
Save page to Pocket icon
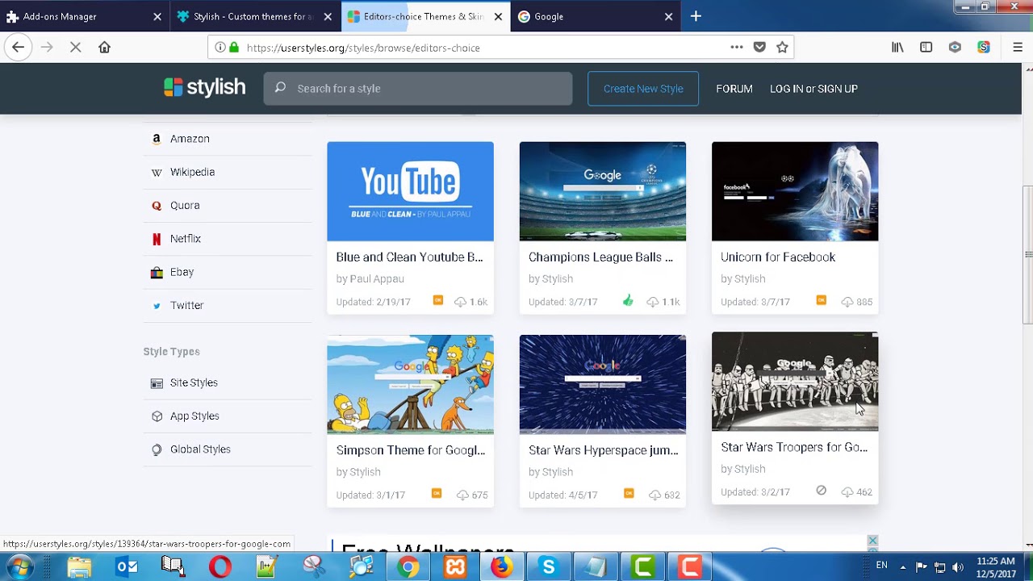(759, 48)
